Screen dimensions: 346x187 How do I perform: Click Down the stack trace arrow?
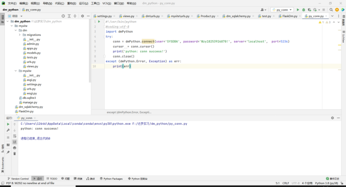click(x=14, y=130)
